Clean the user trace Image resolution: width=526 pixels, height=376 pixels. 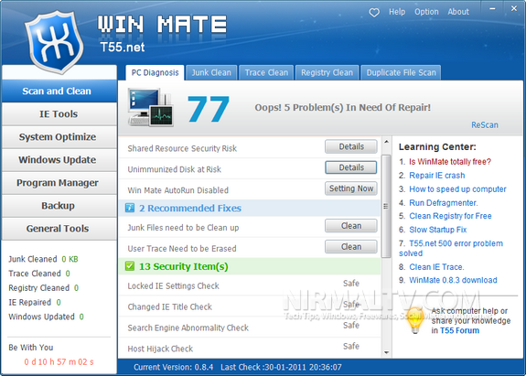[x=351, y=247]
